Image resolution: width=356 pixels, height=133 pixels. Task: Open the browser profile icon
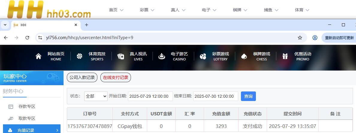315,38
